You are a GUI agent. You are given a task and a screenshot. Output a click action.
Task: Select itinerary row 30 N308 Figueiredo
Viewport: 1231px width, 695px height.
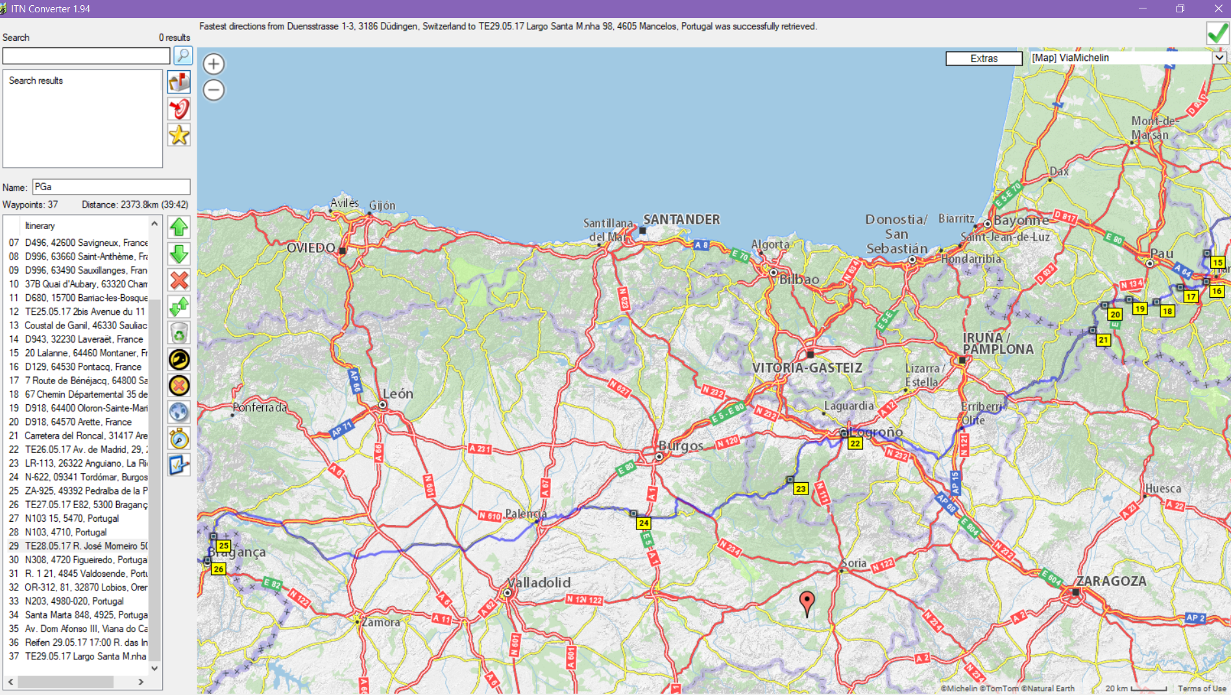coord(78,559)
